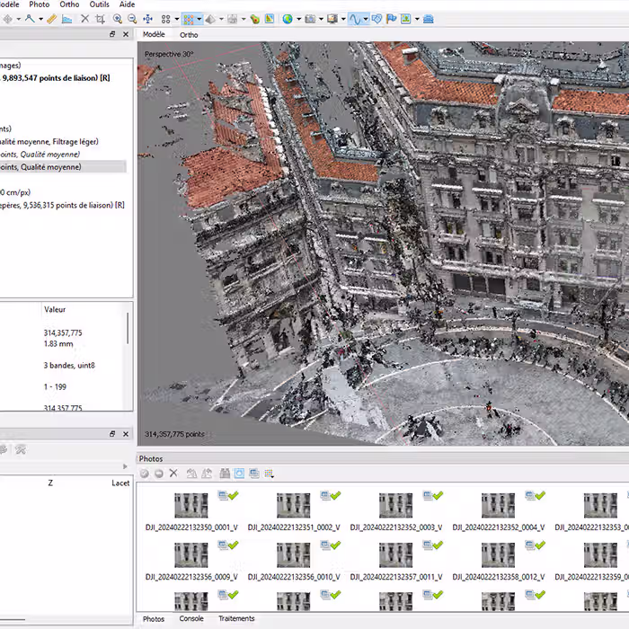Open the dropdown arrow beside point cloud view
This screenshot has height=629, width=629.
click(x=201, y=18)
